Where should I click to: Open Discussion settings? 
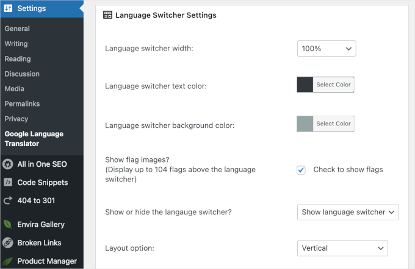(22, 74)
